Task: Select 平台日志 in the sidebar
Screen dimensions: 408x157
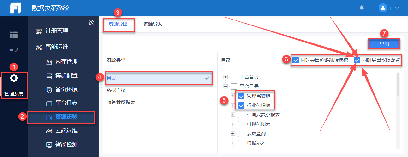Action: pyautogui.click(x=66, y=103)
